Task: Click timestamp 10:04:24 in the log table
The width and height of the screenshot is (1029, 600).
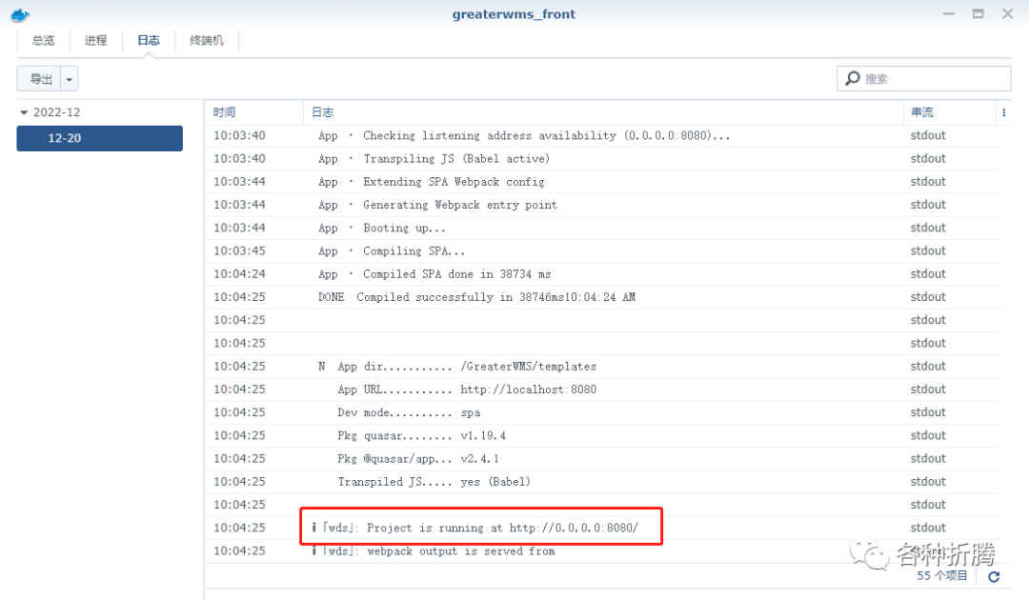Action: (239, 274)
